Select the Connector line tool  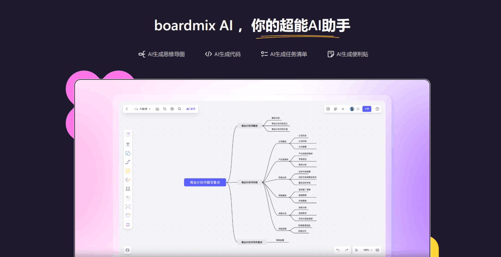[x=128, y=162]
